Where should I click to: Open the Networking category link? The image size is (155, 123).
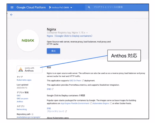tap(22, 109)
